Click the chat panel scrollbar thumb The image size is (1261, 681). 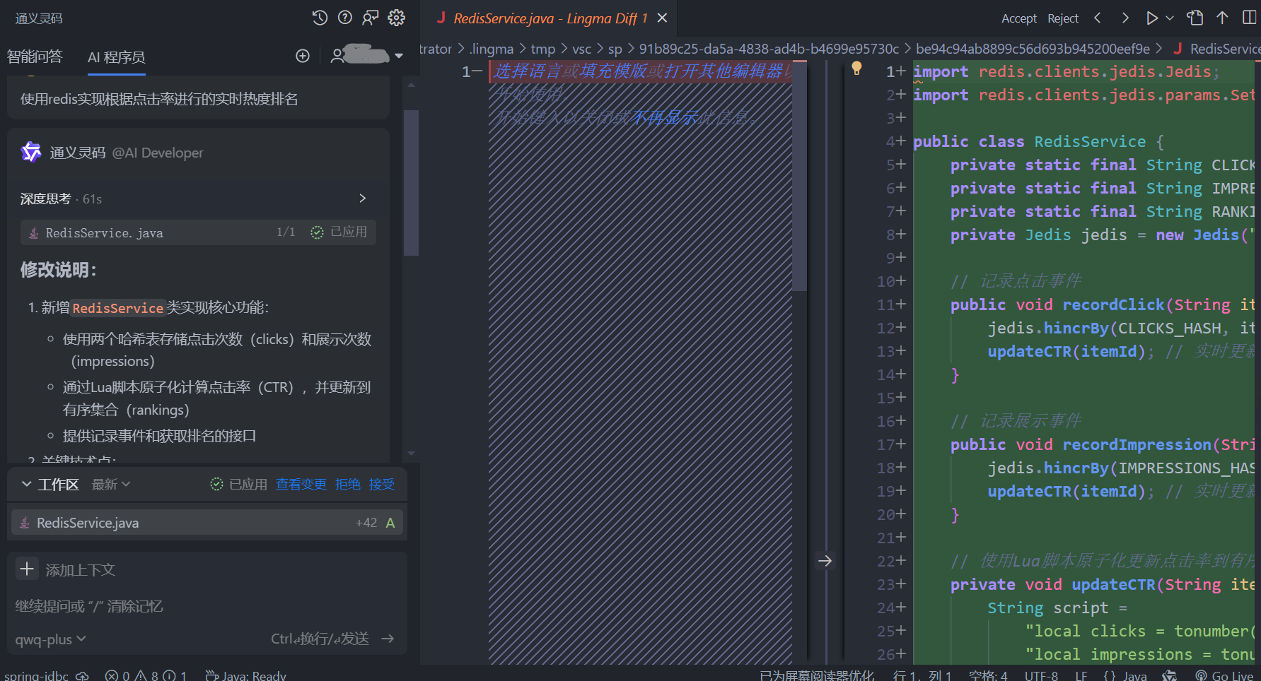[411, 182]
